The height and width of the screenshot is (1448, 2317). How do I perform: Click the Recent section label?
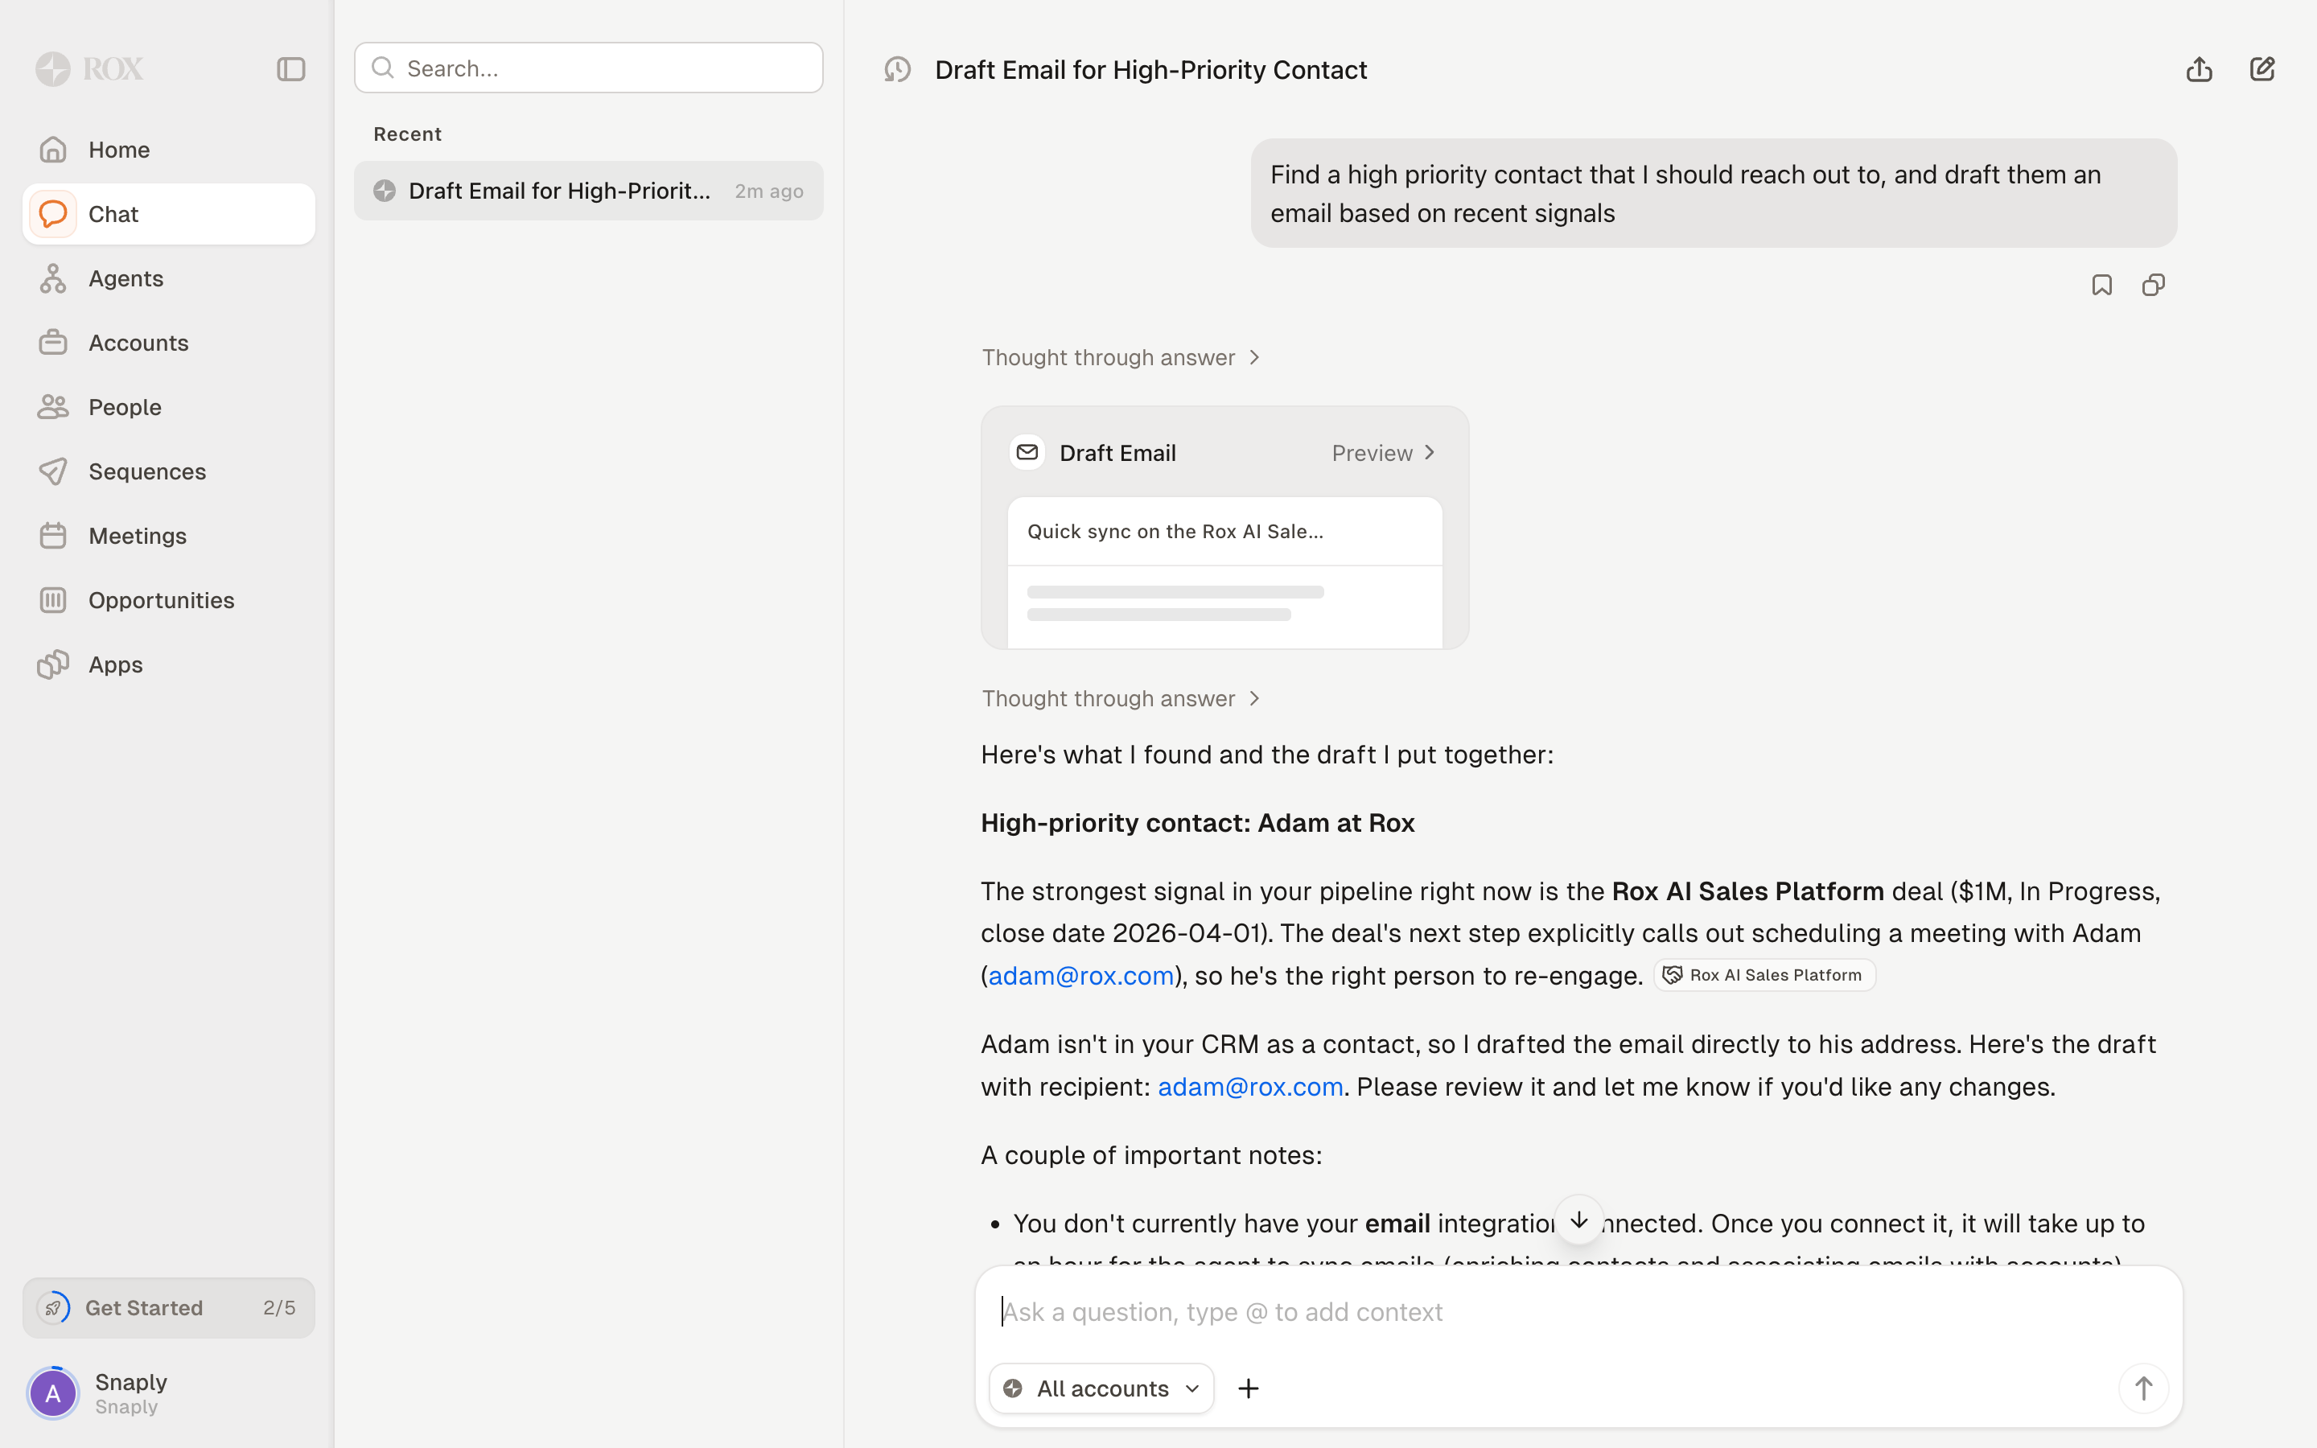tap(408, 134)
